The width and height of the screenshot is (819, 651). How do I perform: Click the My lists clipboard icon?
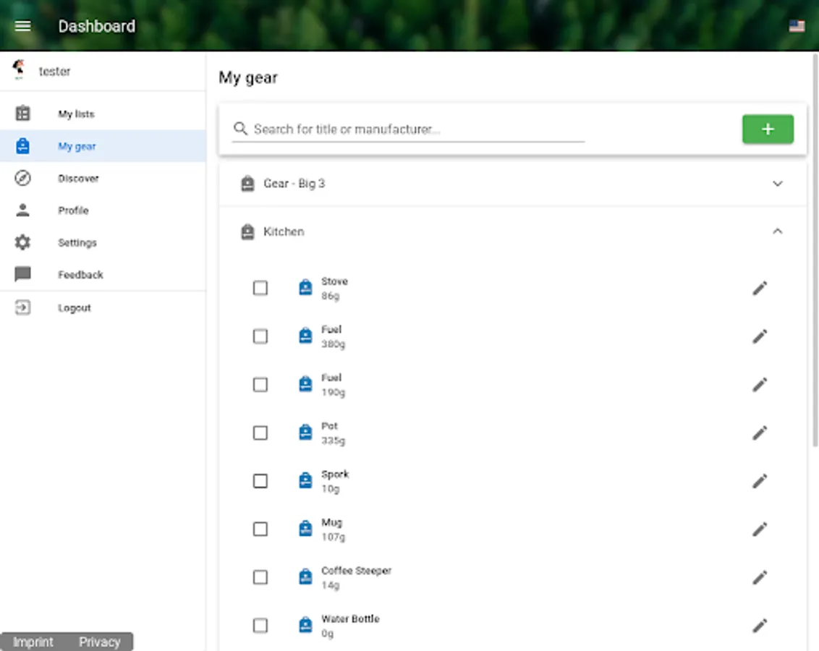[x=22, y=114]
